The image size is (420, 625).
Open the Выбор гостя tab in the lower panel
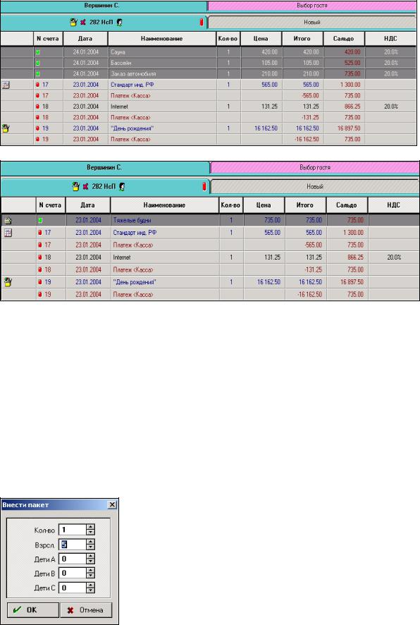pos(315,167)
